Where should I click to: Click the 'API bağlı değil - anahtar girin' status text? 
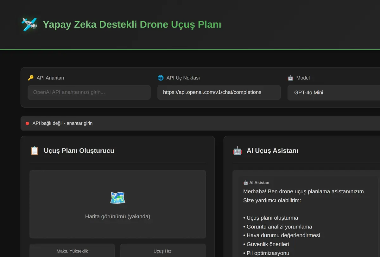tap(62, 123)
